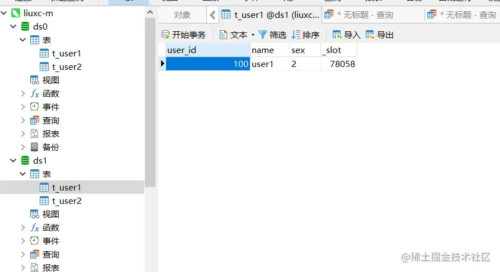500x272 pixels.
Task: Switch to the 对象 tab
Action: coord(182,15)
